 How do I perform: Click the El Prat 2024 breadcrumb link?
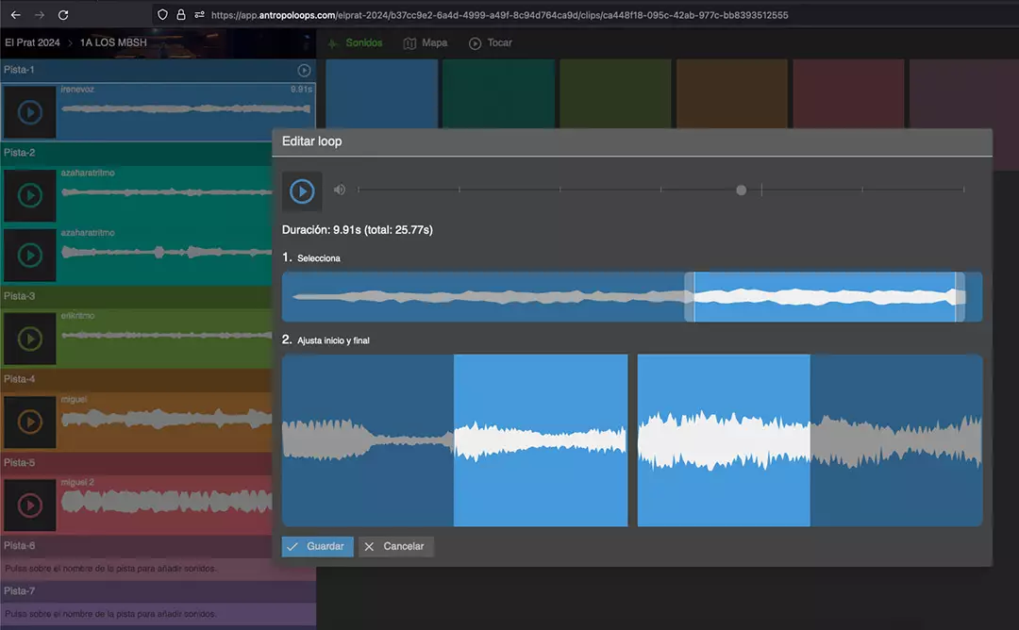(32, 43)
